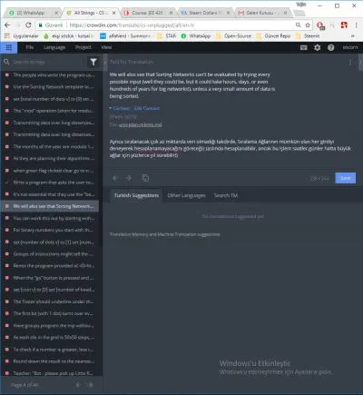Open the help question mark icon
This screenshot has width=363, height=395.
tap(331, 47)
